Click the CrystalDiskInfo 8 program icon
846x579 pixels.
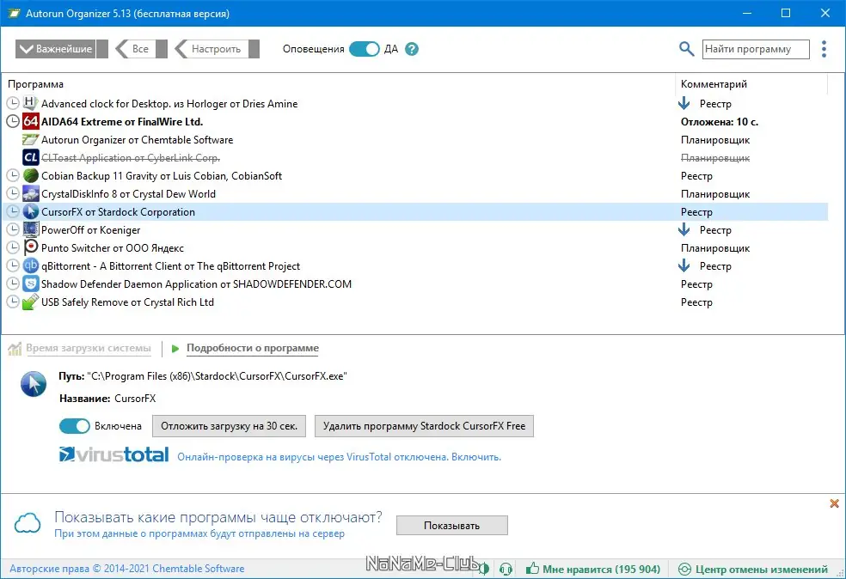(31, 193)
